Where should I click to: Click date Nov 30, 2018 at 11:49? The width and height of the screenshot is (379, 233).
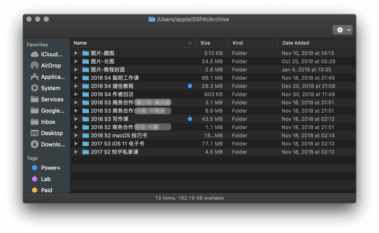pos(308,94)
